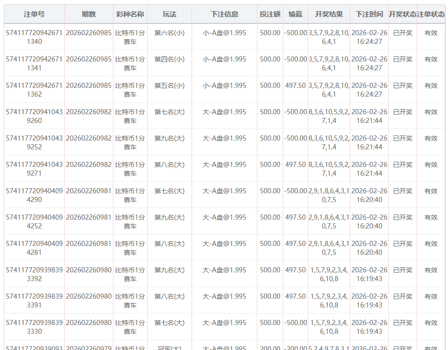Select the 注单状态 column header
Viewport: 448px width, 350px height.
[x=431, y=14]
